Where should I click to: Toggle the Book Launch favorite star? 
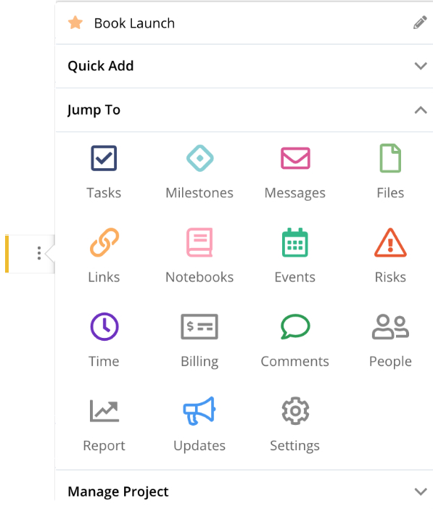(x=75, y=22)
